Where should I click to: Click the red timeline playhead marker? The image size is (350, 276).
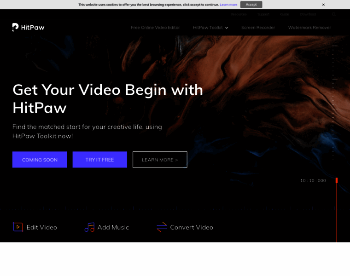[x=337, y=180]
